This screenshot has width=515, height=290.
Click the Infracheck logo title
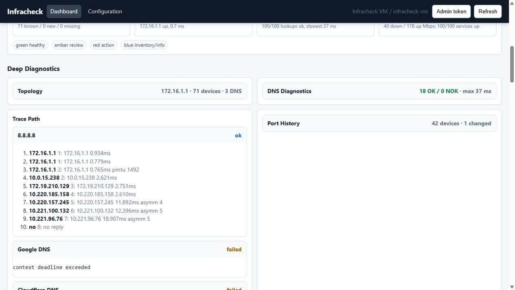point(25,11)
